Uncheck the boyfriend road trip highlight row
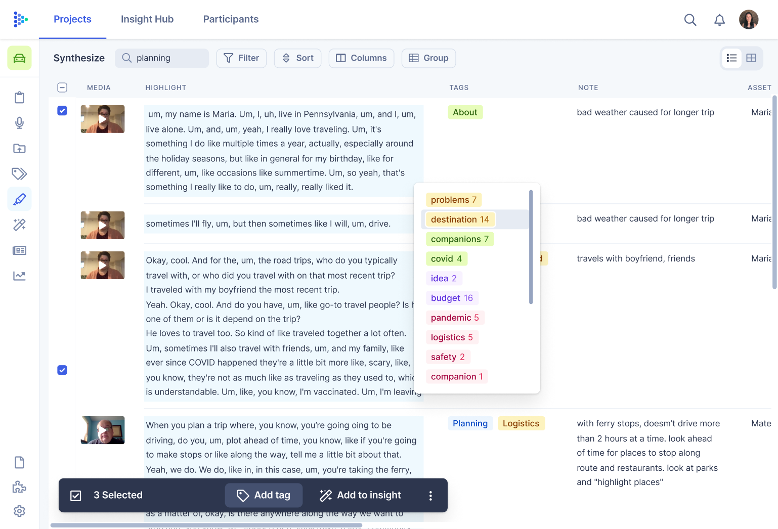This screenshot has height=529, width=778. (62, 370)
